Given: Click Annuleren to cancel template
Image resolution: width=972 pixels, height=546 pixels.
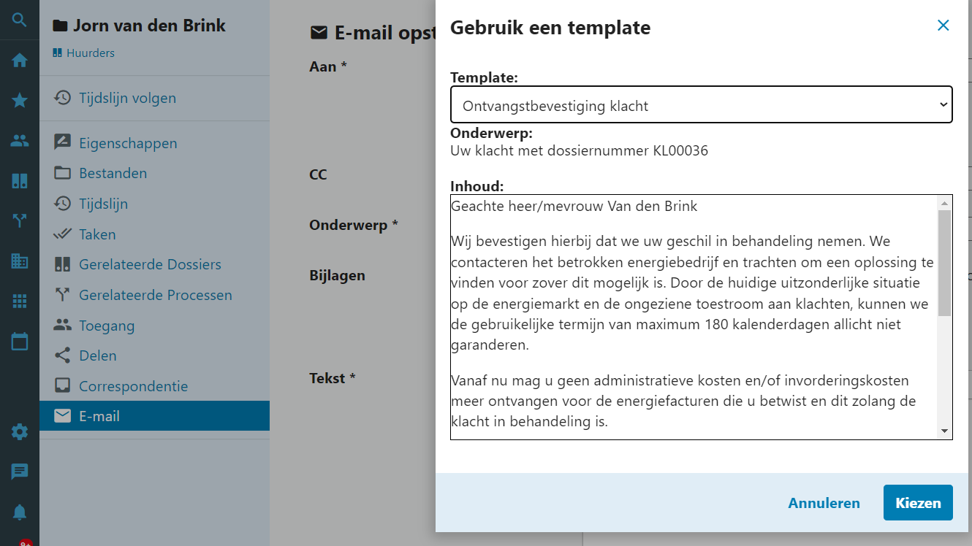Looking at the screenshot, I should click(x=824, y=503).
